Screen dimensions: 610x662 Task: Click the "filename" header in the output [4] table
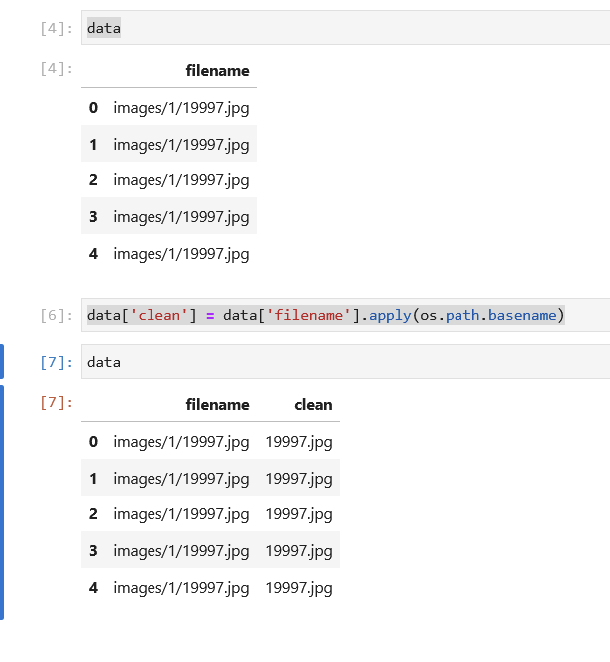coord(218,71)
